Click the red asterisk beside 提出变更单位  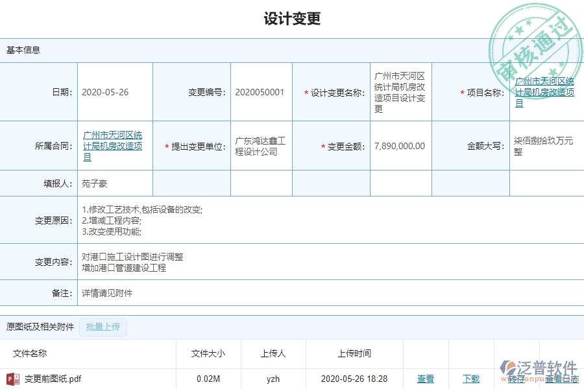pyautogui.click(x=165, y=146)
